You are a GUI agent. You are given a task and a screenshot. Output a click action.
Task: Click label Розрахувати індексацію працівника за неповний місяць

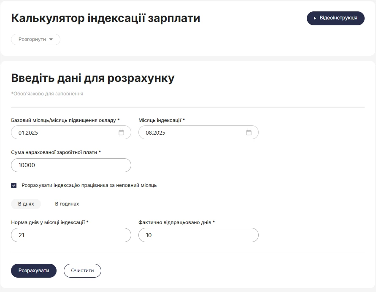click(x=89, y=185)
